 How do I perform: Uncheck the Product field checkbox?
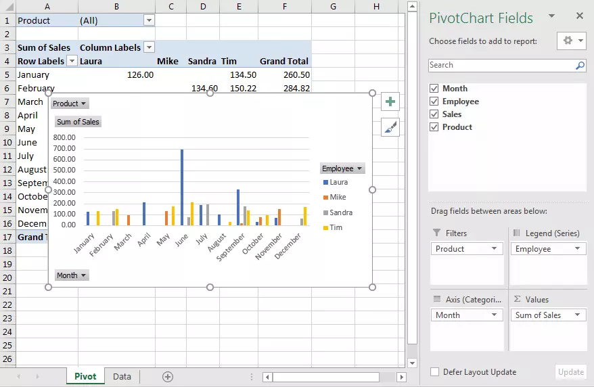coord(434,127)
